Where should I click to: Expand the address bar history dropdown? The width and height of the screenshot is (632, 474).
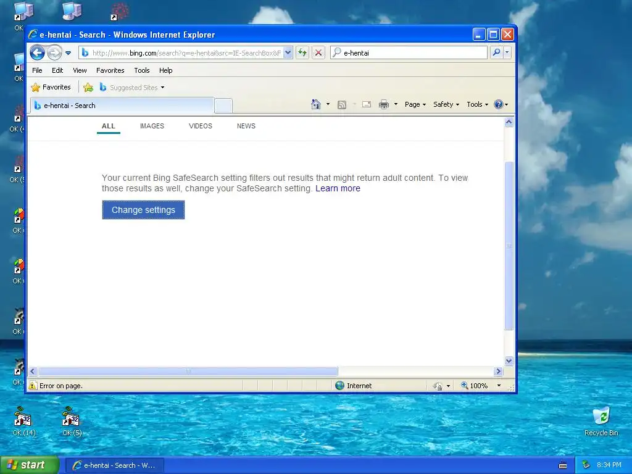288,53
